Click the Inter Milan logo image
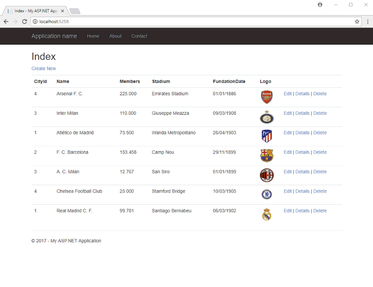Image resolution: width=373 pixels, height=287 pixels. tap(267, 117)
